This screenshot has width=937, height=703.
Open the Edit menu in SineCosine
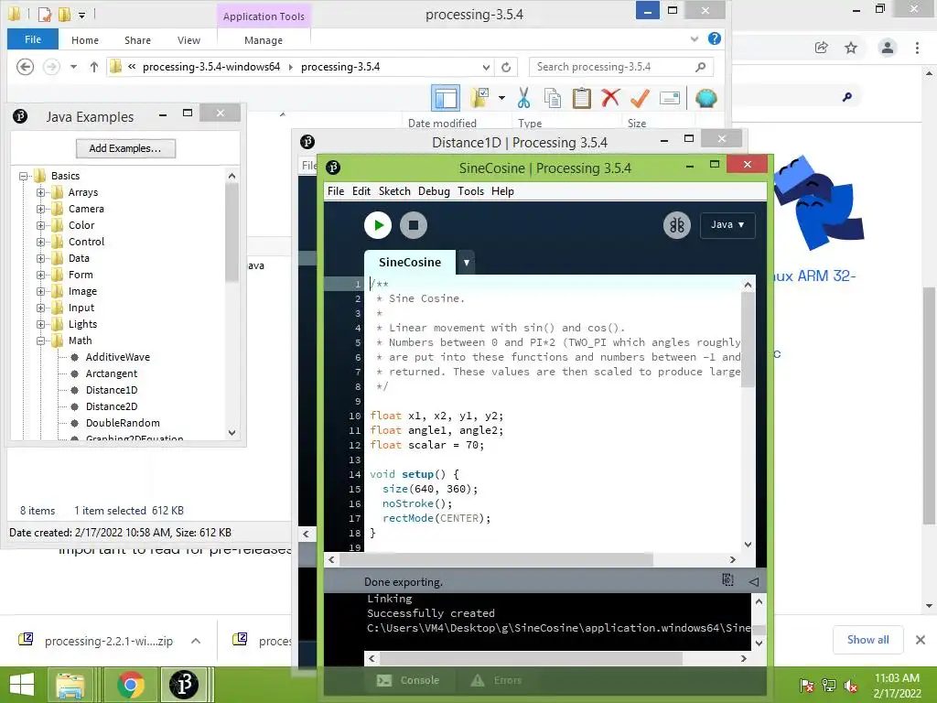[361, 191]
